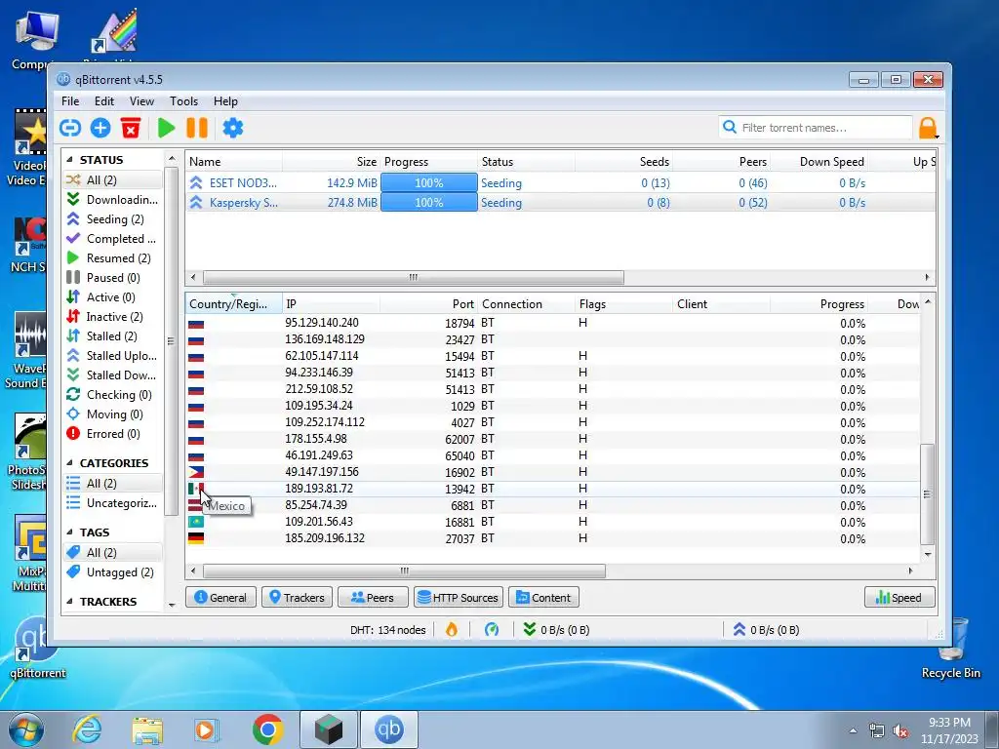The image size is (999, 749).
Task: Click the Add Torrent File plus icon
Action: 100,128
